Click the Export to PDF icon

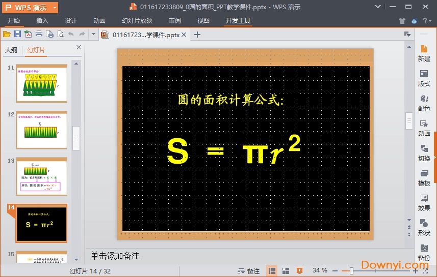pos(28,34)
